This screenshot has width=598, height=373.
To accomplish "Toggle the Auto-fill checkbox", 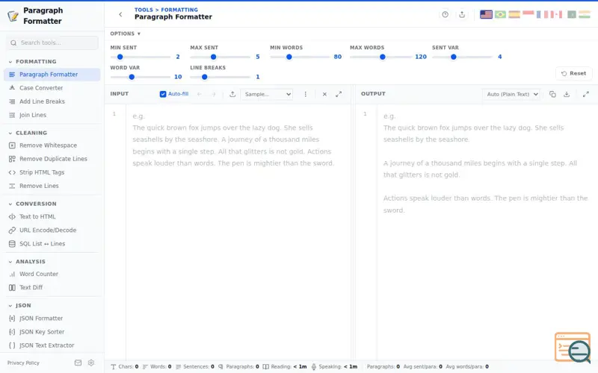I will point(163,94).
